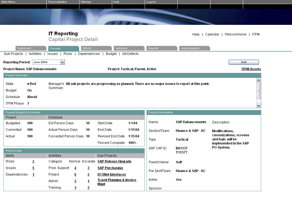Click the red state indicator square
Screen dimensions: 292x213
coord(28,84)
